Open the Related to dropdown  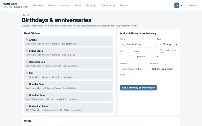[164, 69]
